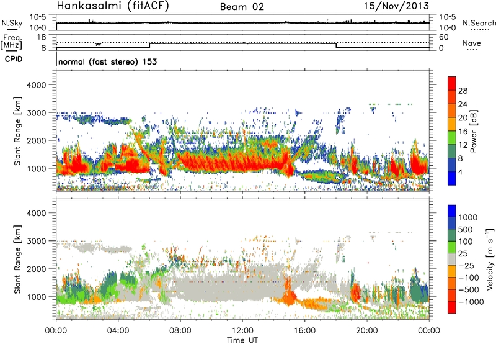The height and width of the screenshot is (344, 496).
Task: Click the '3000' tick of power panel
Action: [36, 113]
